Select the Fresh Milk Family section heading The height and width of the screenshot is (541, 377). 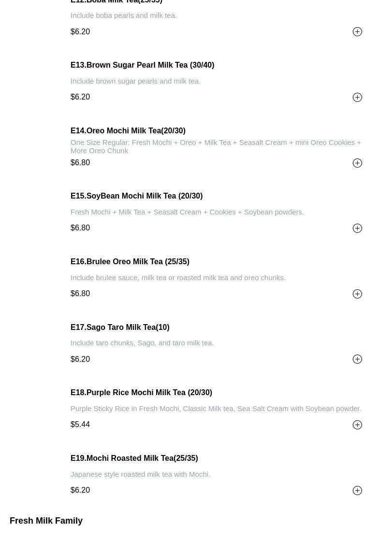click(x=46, y=521)
